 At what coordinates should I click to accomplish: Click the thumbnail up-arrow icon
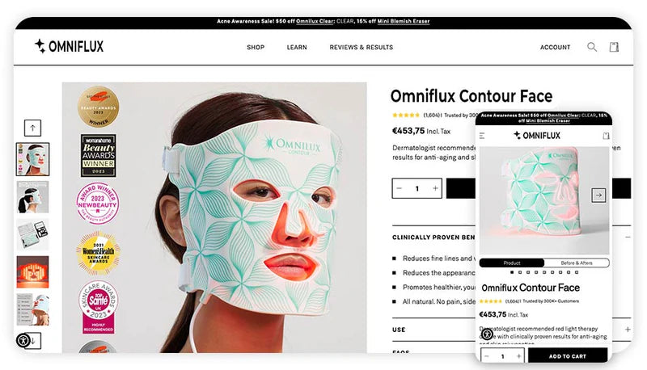point(32,128)
